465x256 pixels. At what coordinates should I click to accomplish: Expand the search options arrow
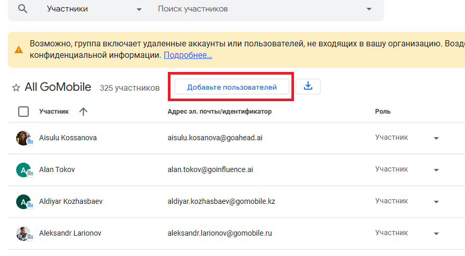pos(369,9)
